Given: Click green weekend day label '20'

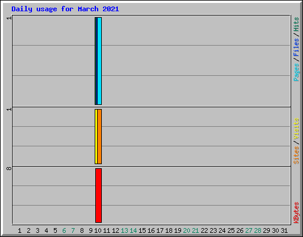Looking at the screenshot, I should point(186,230).
